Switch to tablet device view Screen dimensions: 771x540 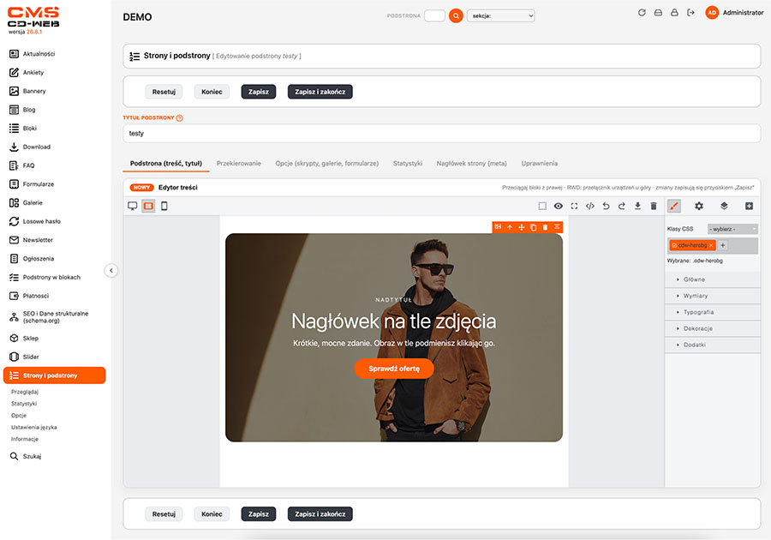coord(148,206)
